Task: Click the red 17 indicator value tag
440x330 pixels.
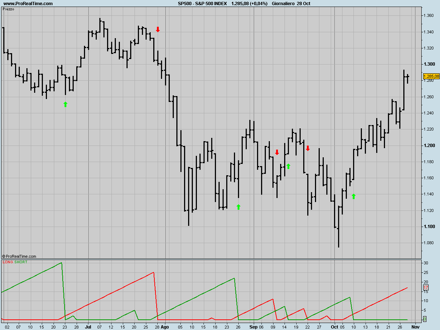Action: [426, 288]
